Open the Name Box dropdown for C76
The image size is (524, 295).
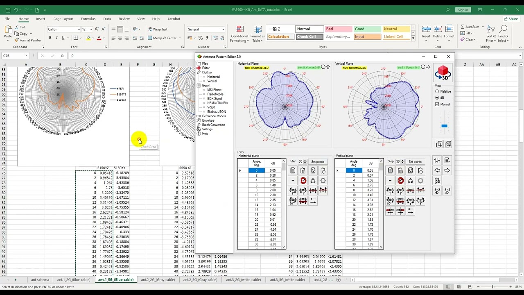click(x=26, y=56)
